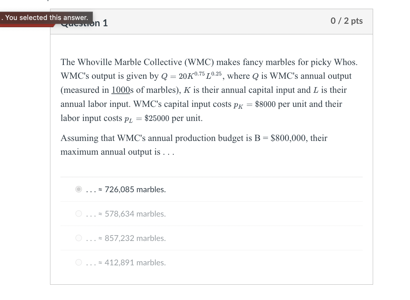410x300 pixels.
Task: Choose the 578,634 marbles answer option
Action: point(78,213)
